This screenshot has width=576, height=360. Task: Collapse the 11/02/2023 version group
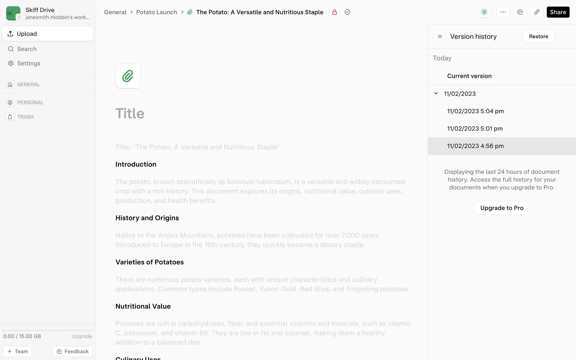click(x=436, y=94)
